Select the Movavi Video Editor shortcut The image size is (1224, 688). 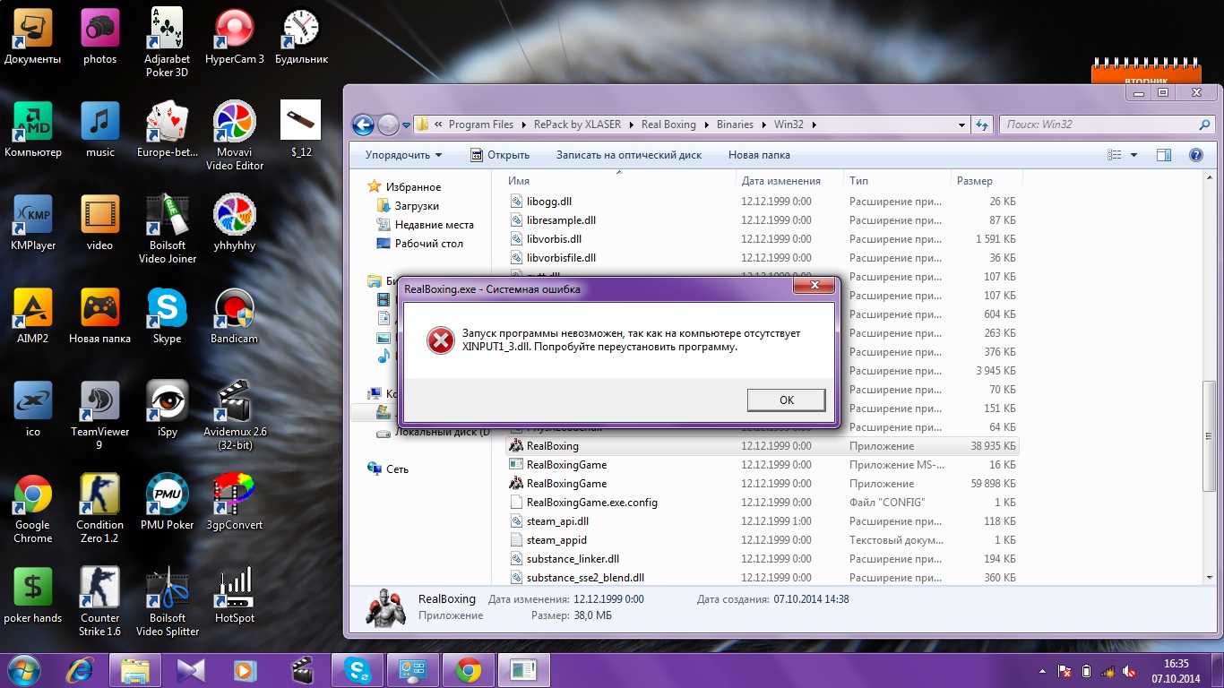(234, 135)
